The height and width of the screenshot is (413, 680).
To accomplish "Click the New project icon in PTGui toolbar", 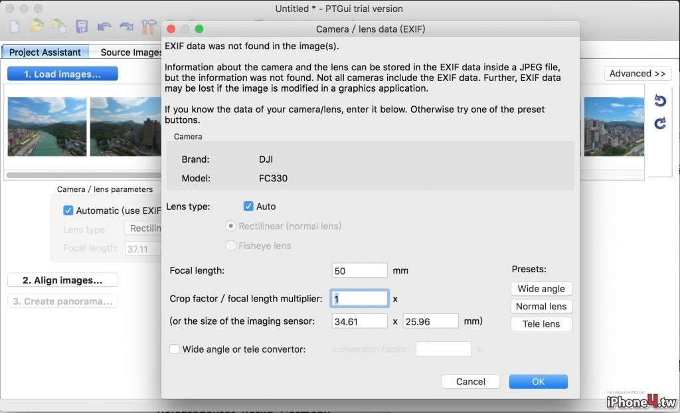I will (x=15, y=27).
